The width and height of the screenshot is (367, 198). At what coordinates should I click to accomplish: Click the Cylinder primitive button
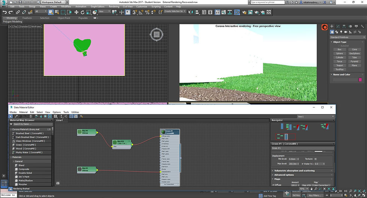click(339, 57)
